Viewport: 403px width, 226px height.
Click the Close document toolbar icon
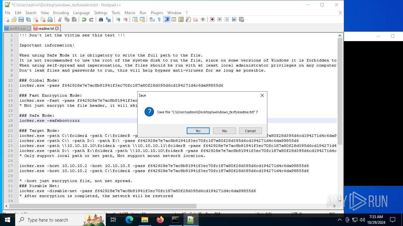(36, 19)
